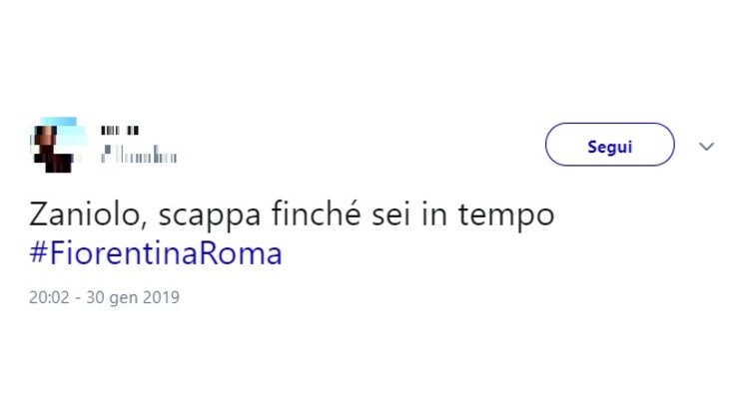
Task: Click the date 30 gen 2019
Action: tap(133, 297)
